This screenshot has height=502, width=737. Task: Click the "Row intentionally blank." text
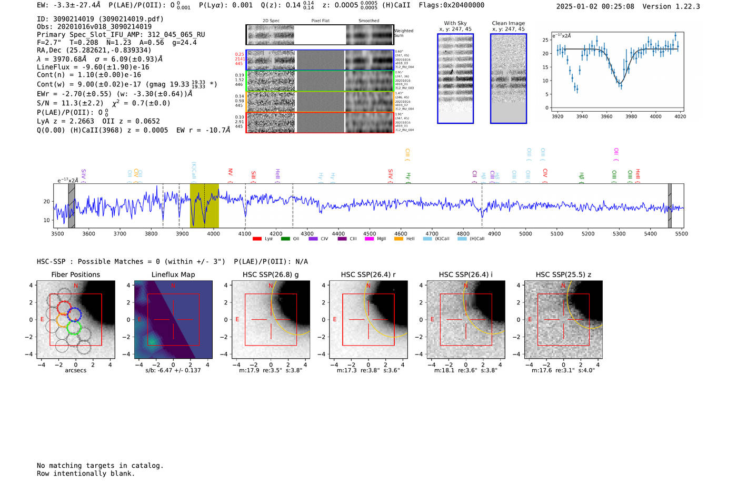(86, 474)
